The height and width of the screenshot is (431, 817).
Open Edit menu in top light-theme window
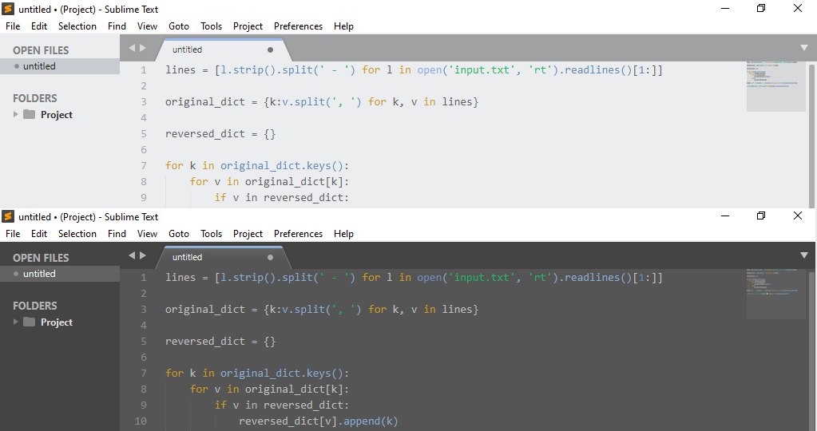click(39, 26)
